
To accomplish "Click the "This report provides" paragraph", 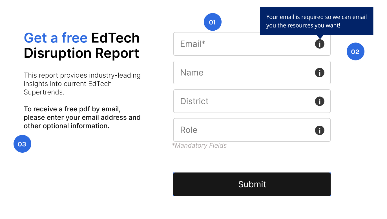I will pyautogui.click(x=82, y=83).
